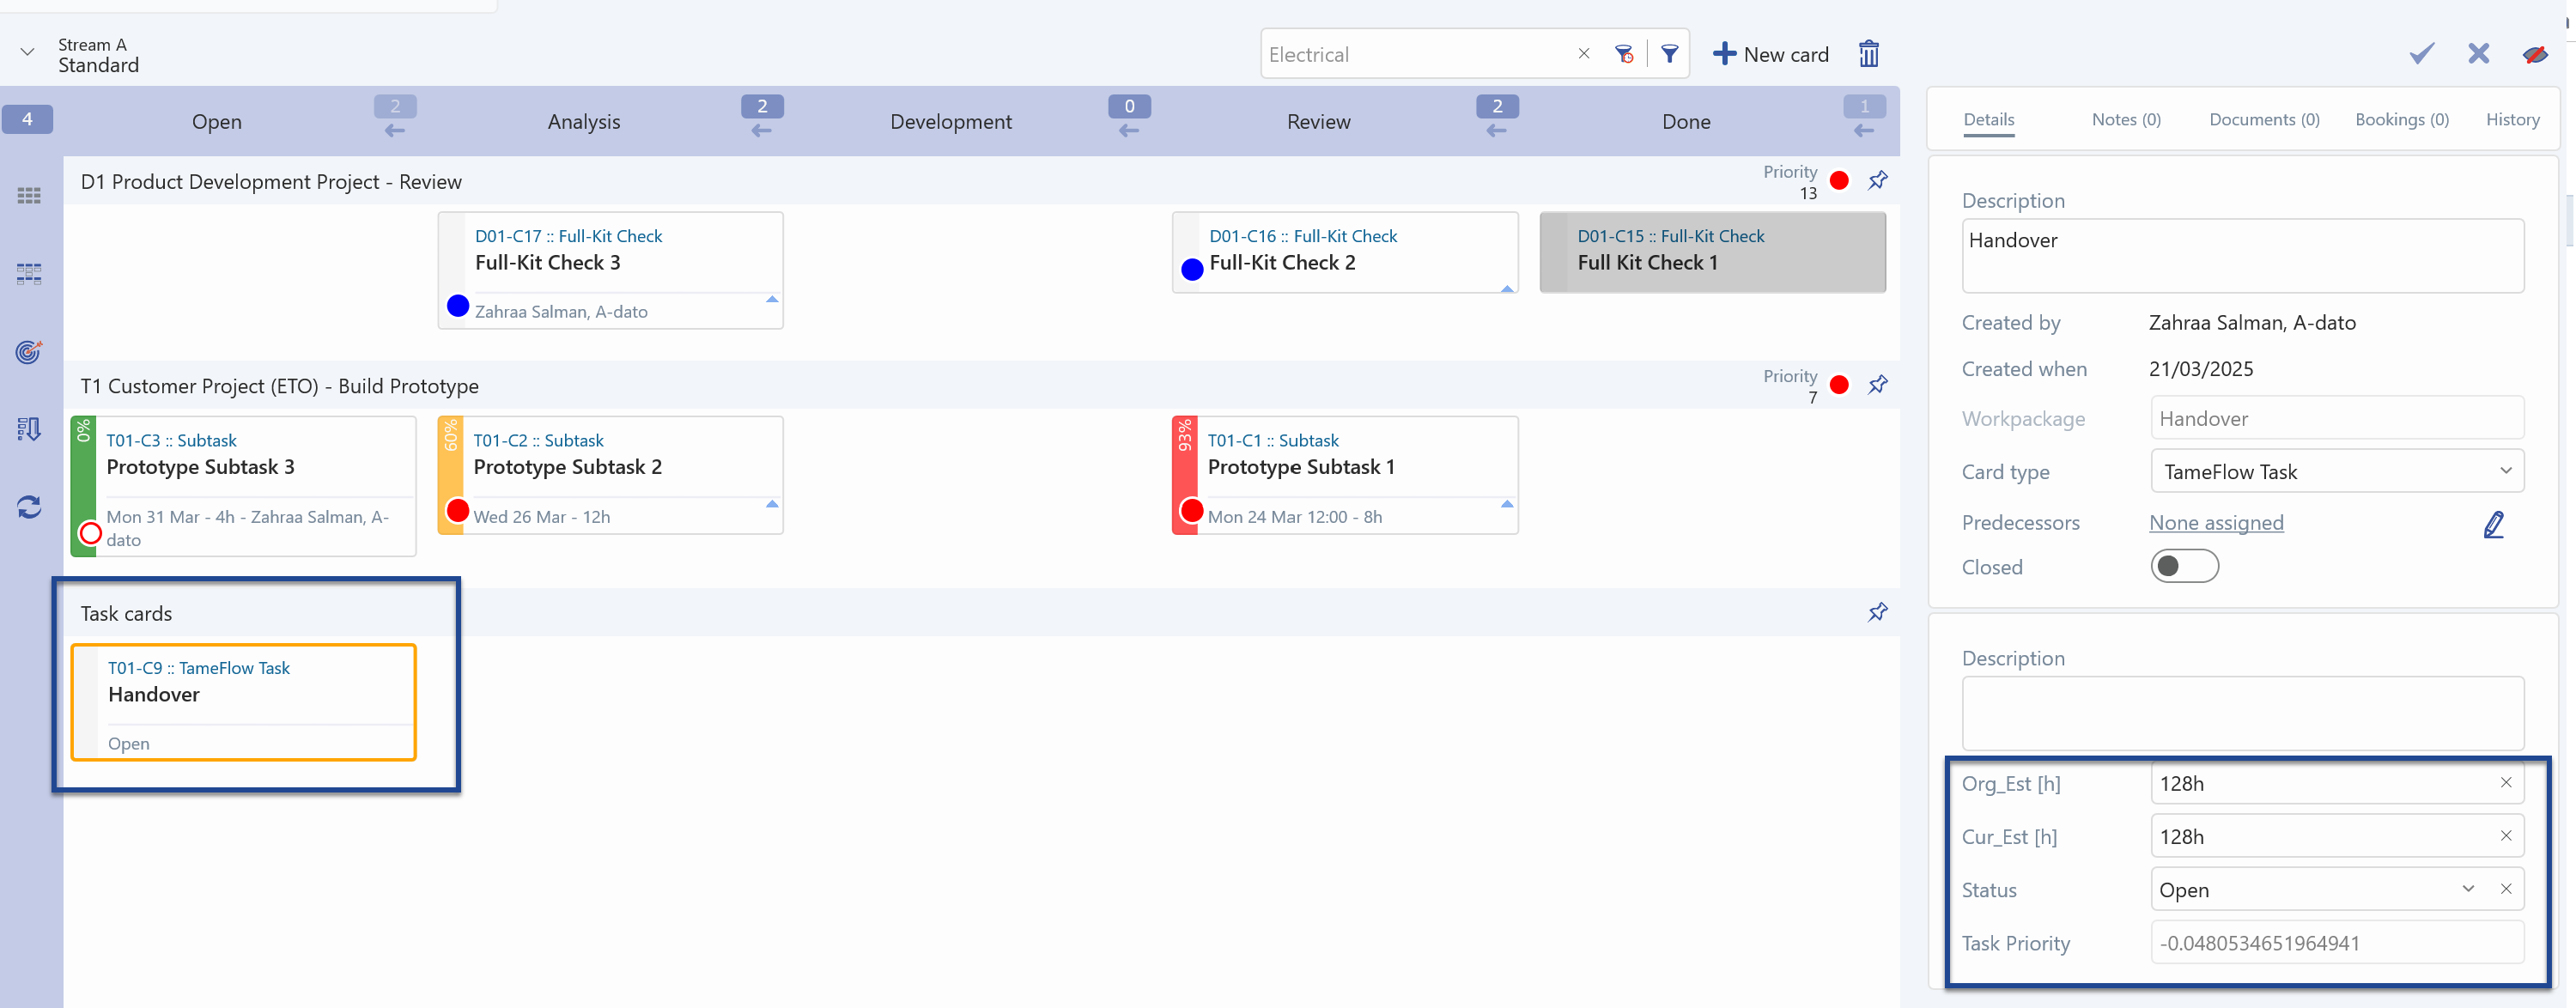Click the Open column header
This screenshot has height=1008, width=2576.
click(x=217, y=122)
